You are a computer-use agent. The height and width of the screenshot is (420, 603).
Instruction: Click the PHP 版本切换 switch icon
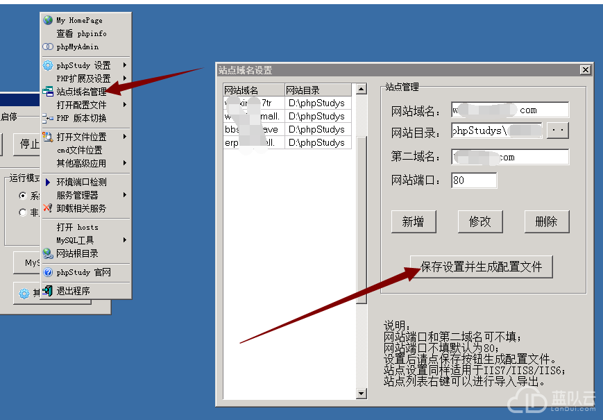(x=48, y=118)
